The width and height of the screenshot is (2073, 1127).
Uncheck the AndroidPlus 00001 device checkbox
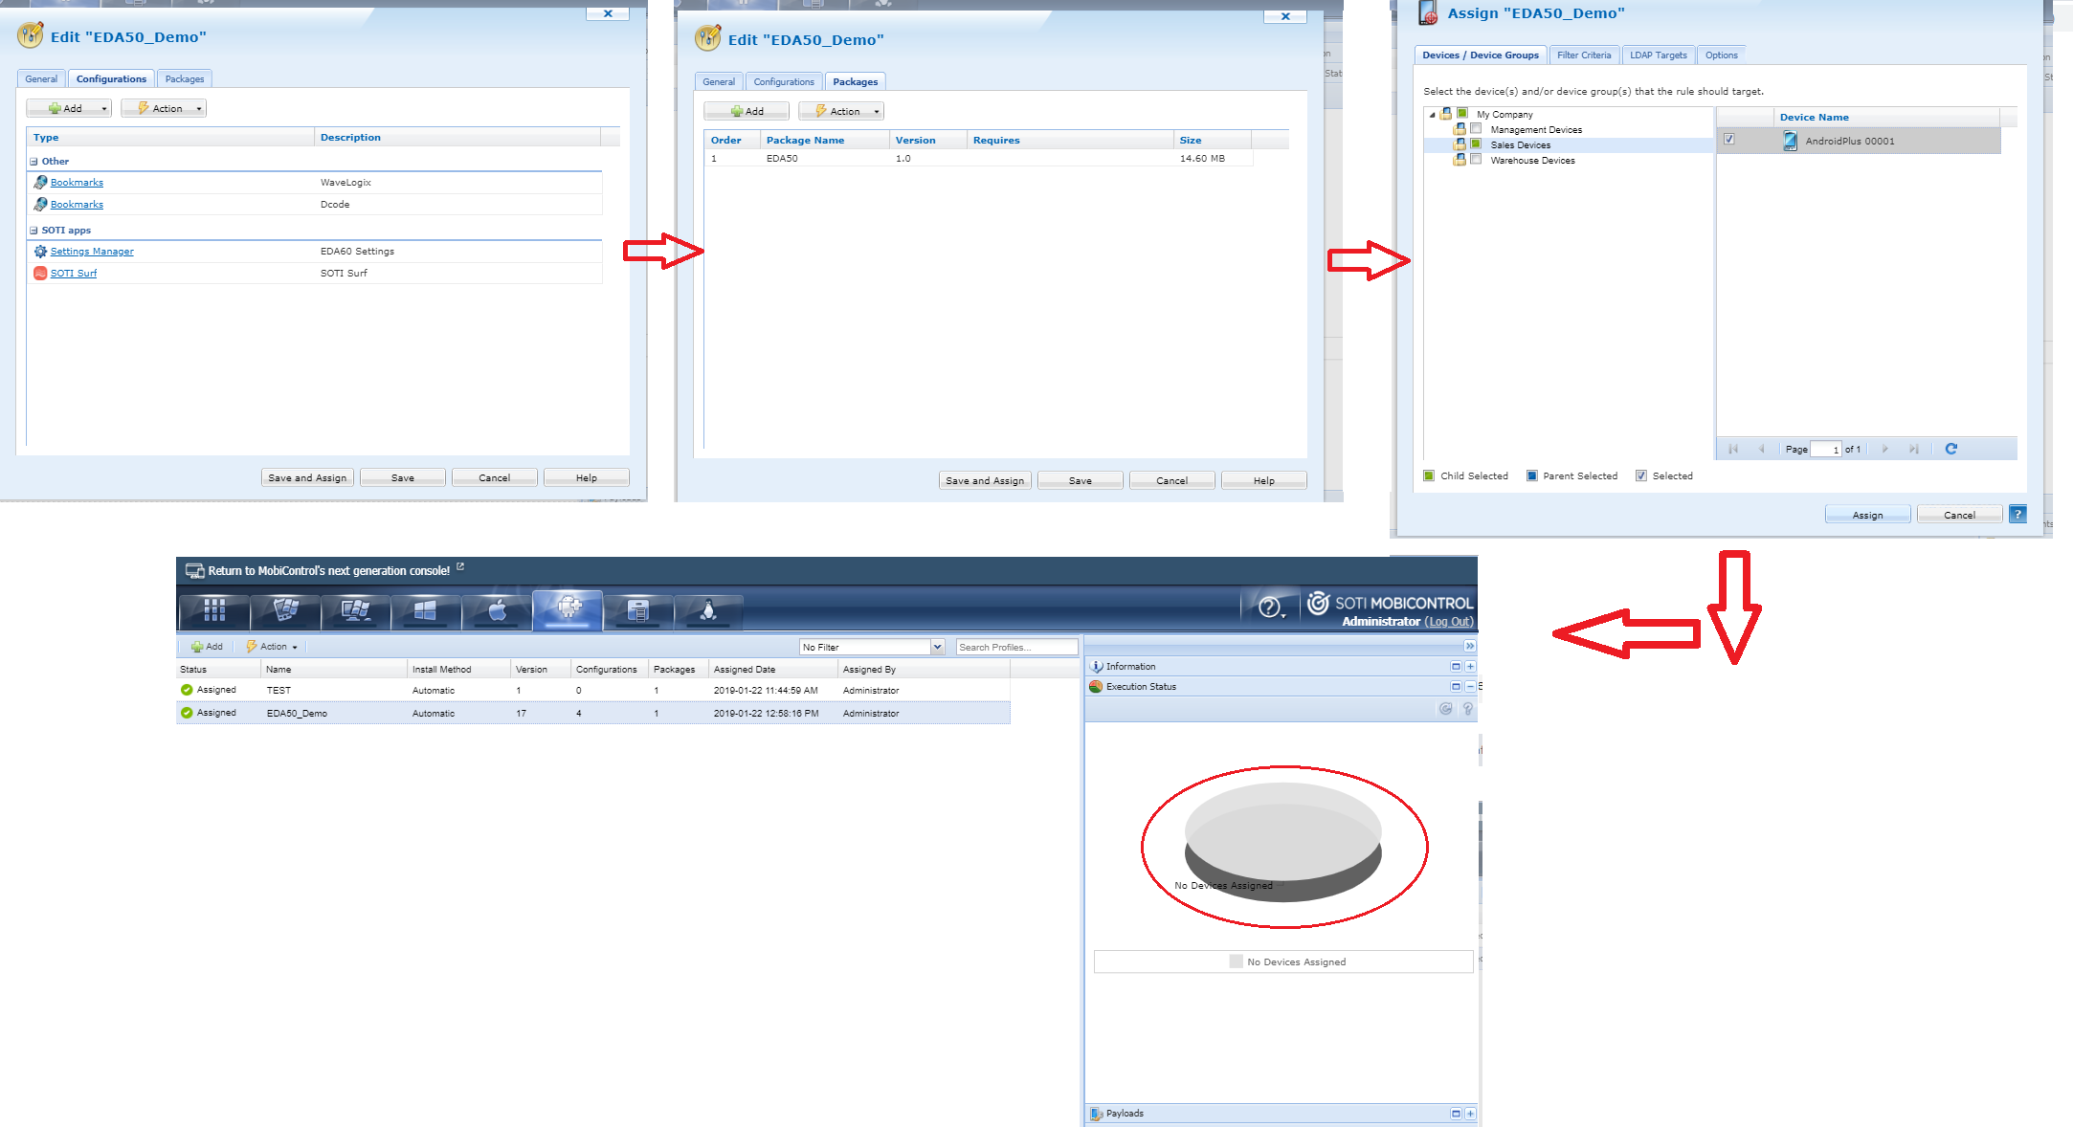coord(1729,140)
